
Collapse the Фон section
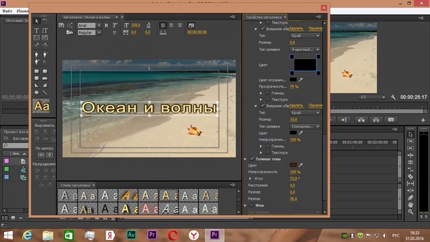(x=245, y=206)
